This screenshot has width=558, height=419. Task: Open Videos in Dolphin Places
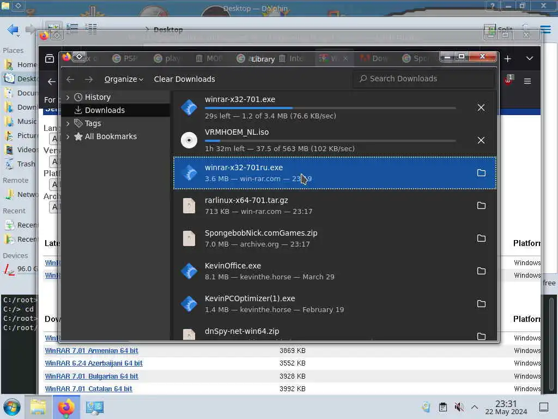coord(20,150)
